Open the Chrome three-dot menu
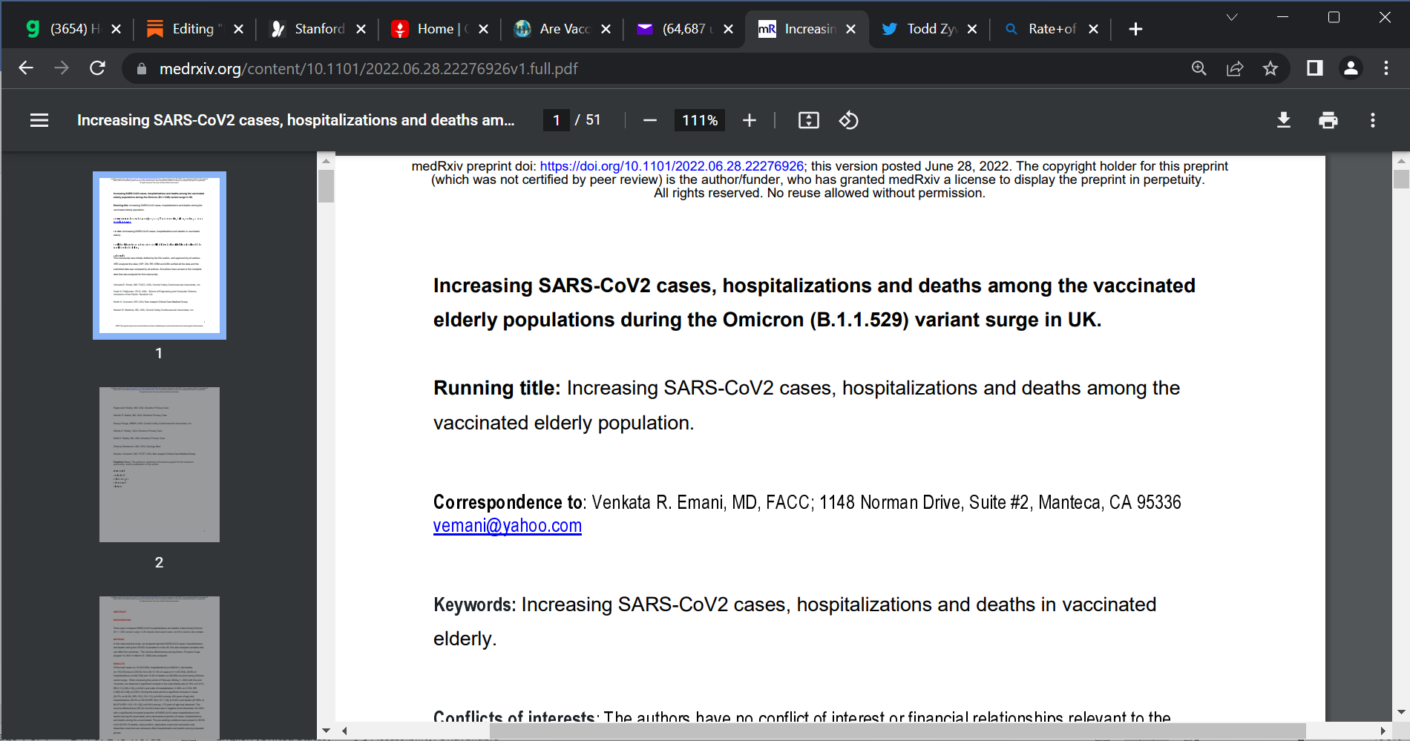1410x741 pixels. click(1386, 68)
